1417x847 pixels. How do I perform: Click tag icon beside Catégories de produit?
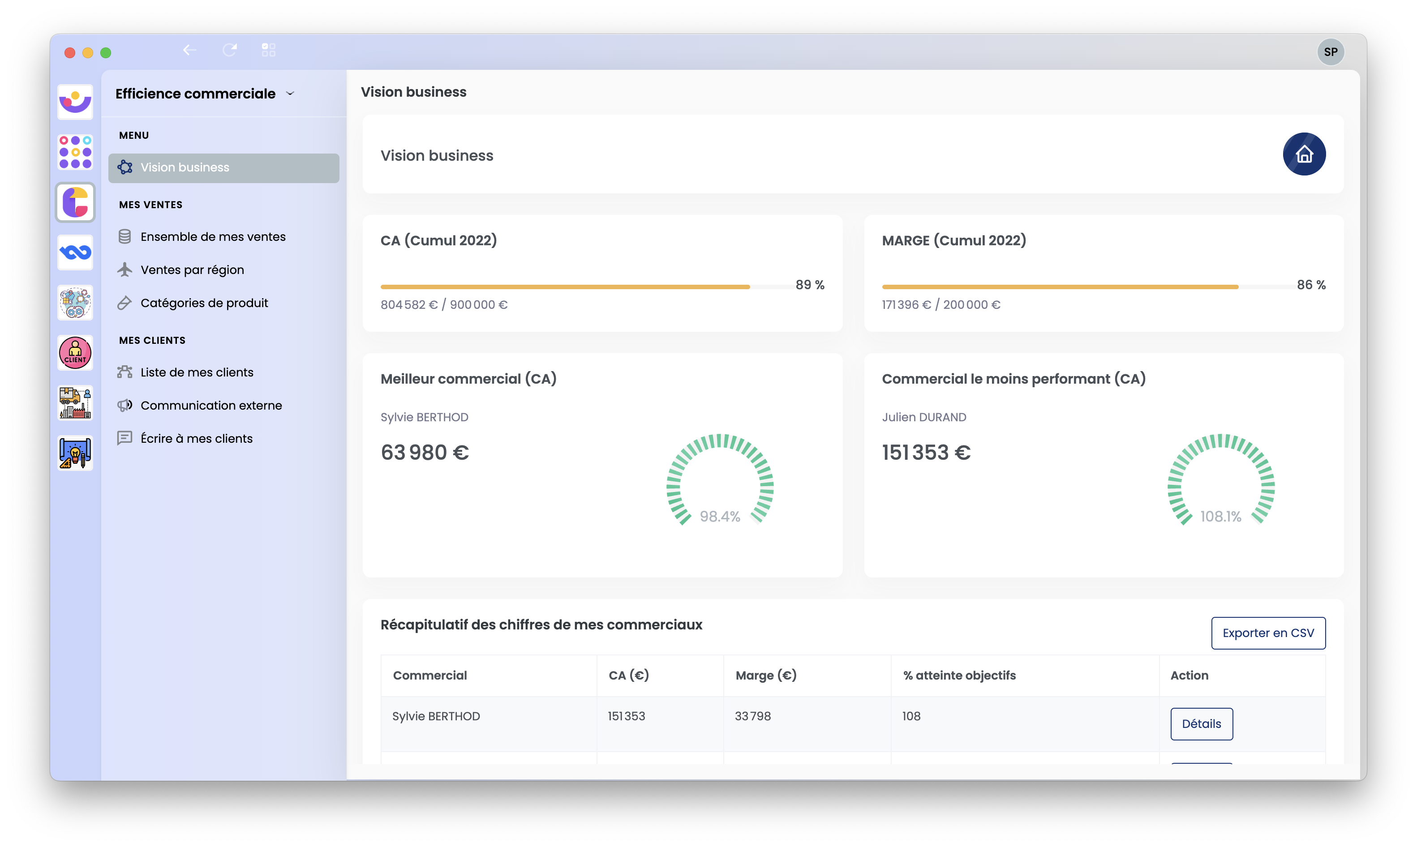tap(125, 303)
